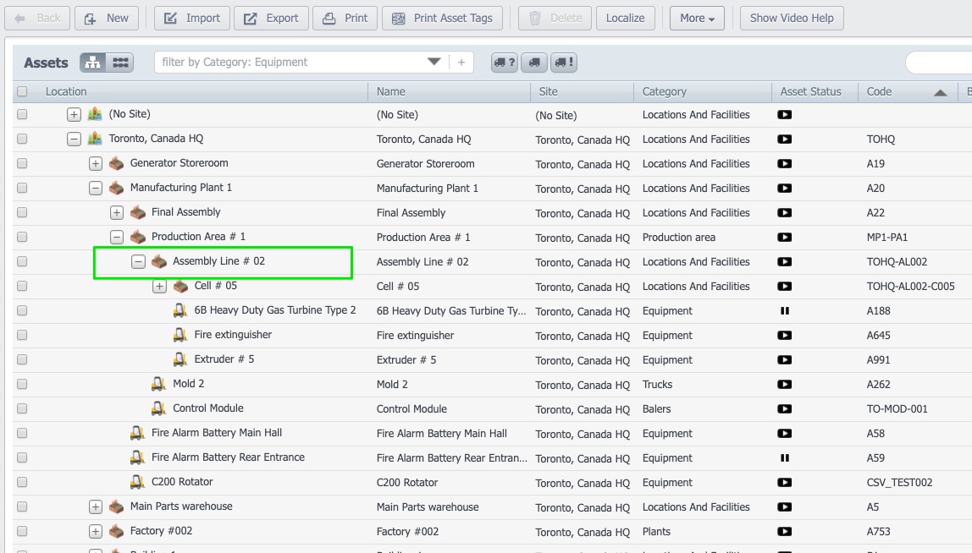The width and height of the screenshot is (972, 553).
Task: Select the checkbox for C200 Rotator row
Action: point(22,482)
